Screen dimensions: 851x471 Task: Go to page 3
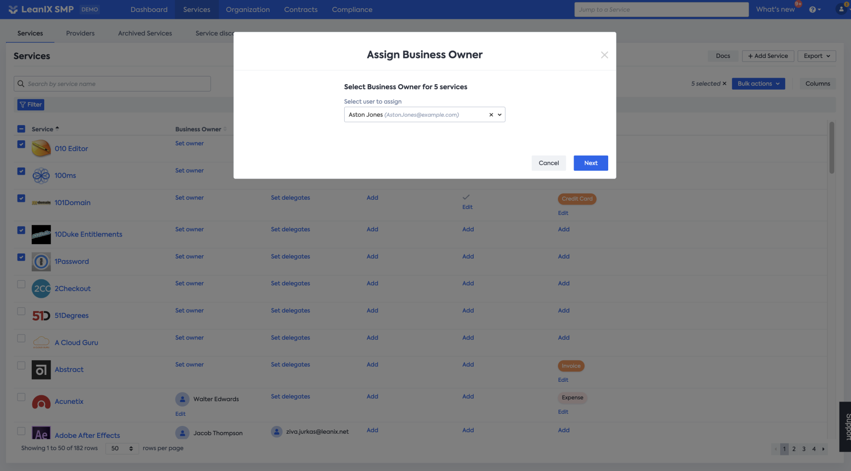pyautogui.click(x=804, y=449)
